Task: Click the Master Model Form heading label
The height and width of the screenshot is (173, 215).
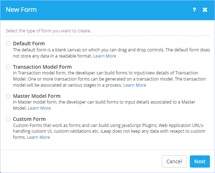Action: 37,96
